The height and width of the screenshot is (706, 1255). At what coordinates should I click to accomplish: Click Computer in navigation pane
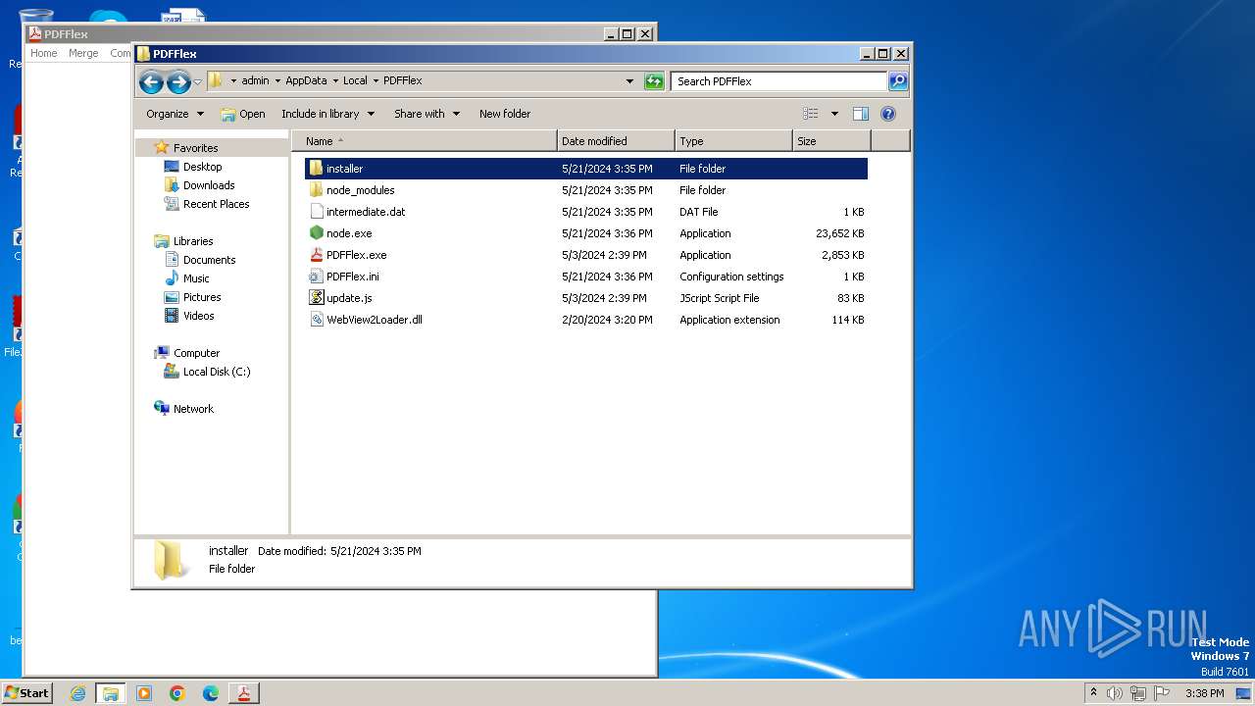[196, 353]
